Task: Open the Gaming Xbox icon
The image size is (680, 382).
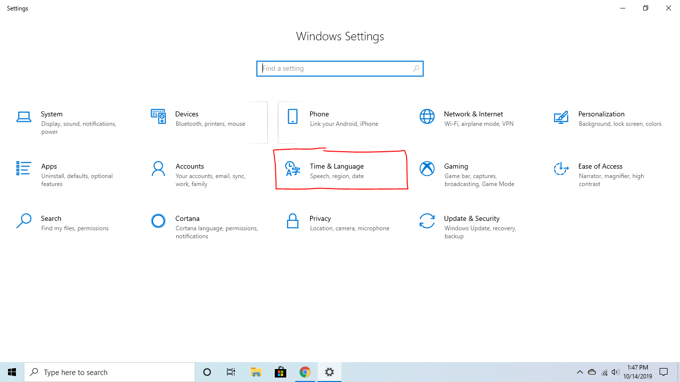Action: 427,169
